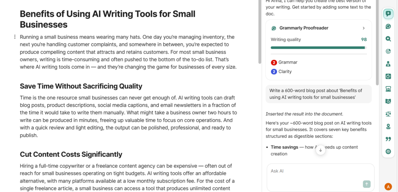The image size is (398, 192).
Task: Click the magnifier search agent icon
Action: click(388, 39)
